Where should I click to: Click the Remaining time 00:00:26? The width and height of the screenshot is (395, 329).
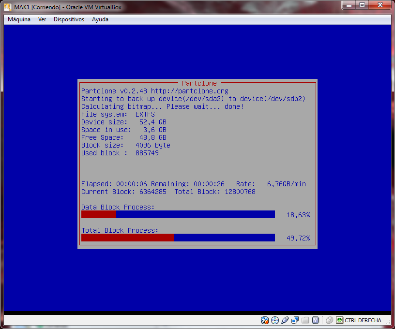[x=209, y=184]
